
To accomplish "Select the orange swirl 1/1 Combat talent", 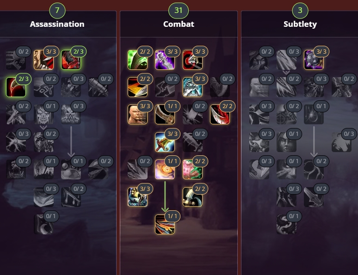I will coord(165,169).
